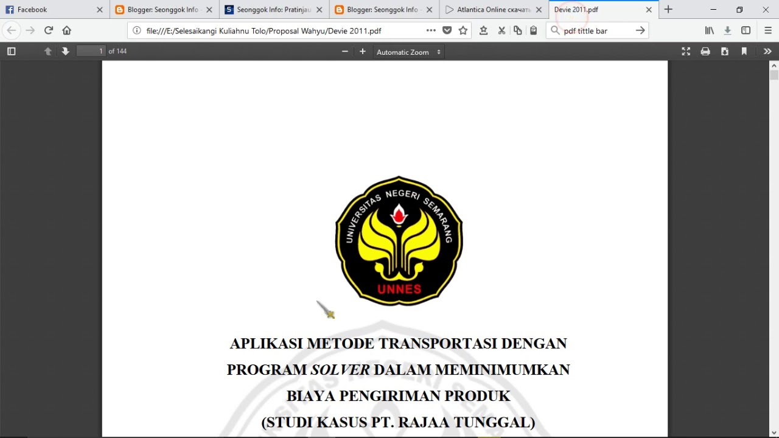Download the PDF file
779x438 pixels.
725,52
